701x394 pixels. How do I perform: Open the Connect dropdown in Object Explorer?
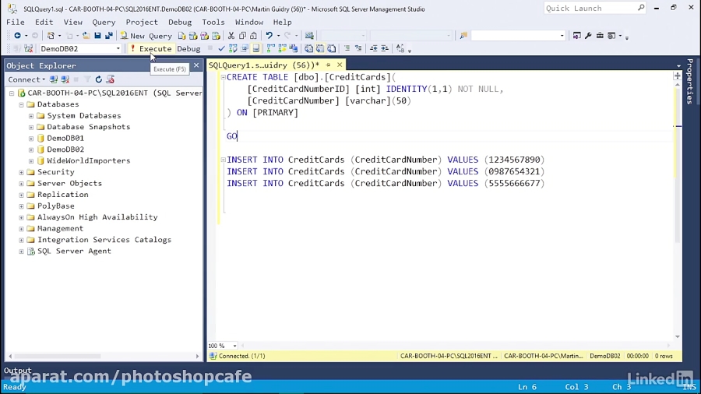pos(26,79)
